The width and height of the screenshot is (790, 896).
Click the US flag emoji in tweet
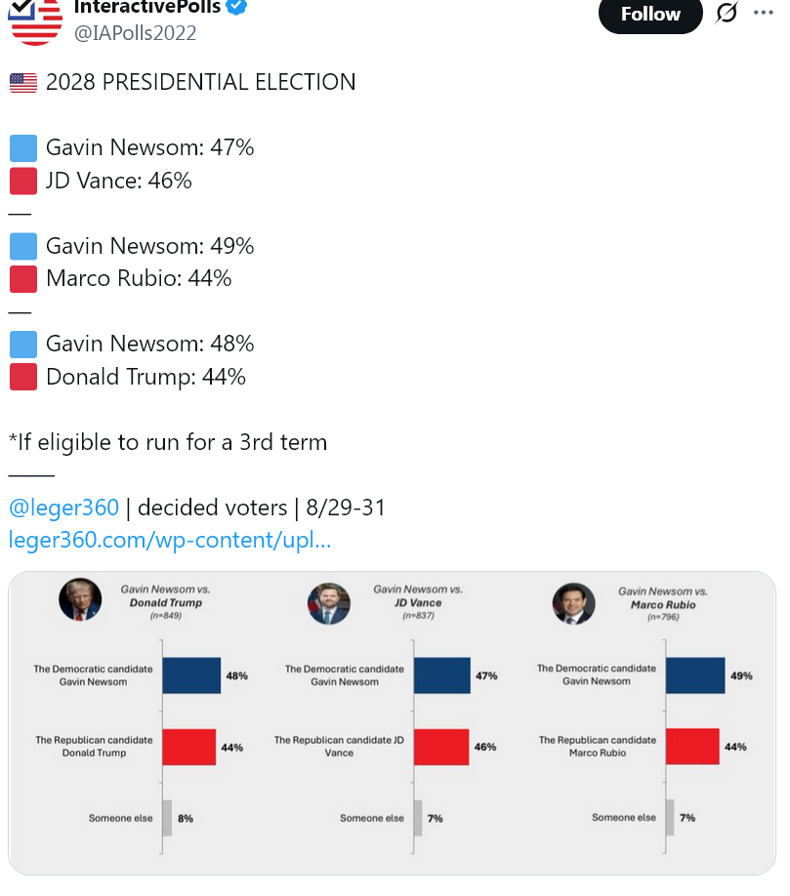tap(23, 83)
